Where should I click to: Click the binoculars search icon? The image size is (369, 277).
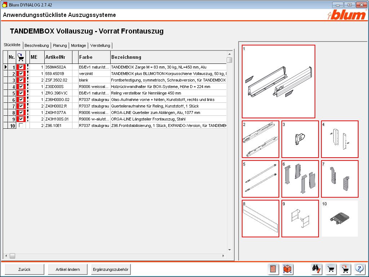(x=316, y=269)
